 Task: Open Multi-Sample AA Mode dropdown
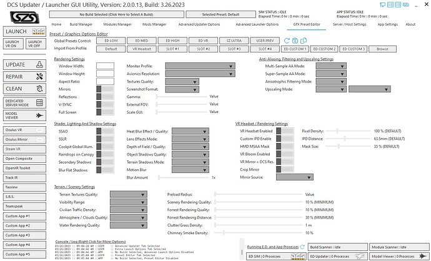pos(331,66)
